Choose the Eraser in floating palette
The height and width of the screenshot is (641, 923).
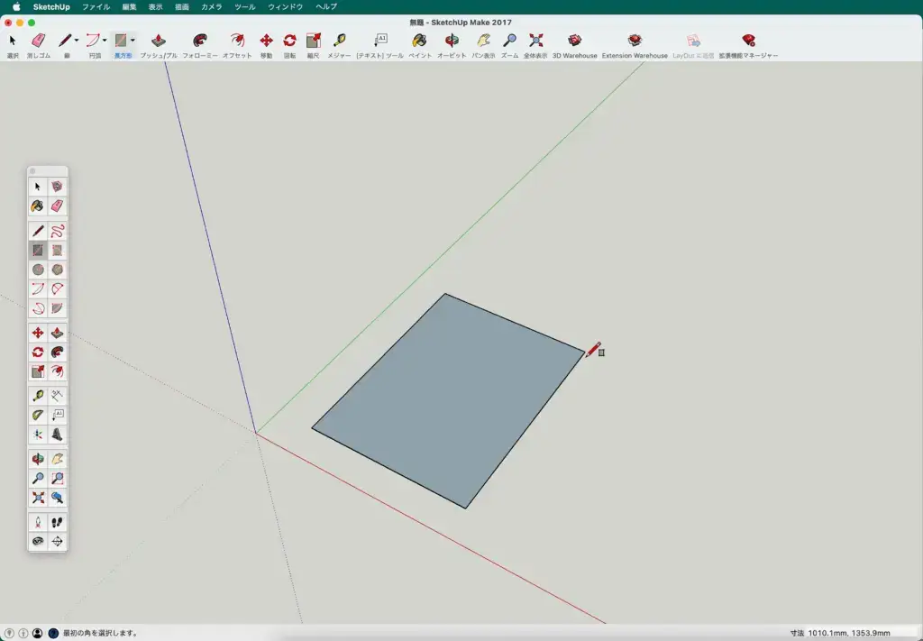(x=57, y=206)
